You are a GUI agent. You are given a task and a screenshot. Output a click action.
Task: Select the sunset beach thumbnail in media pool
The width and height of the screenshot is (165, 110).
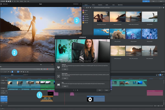click(x=134, y=51)
